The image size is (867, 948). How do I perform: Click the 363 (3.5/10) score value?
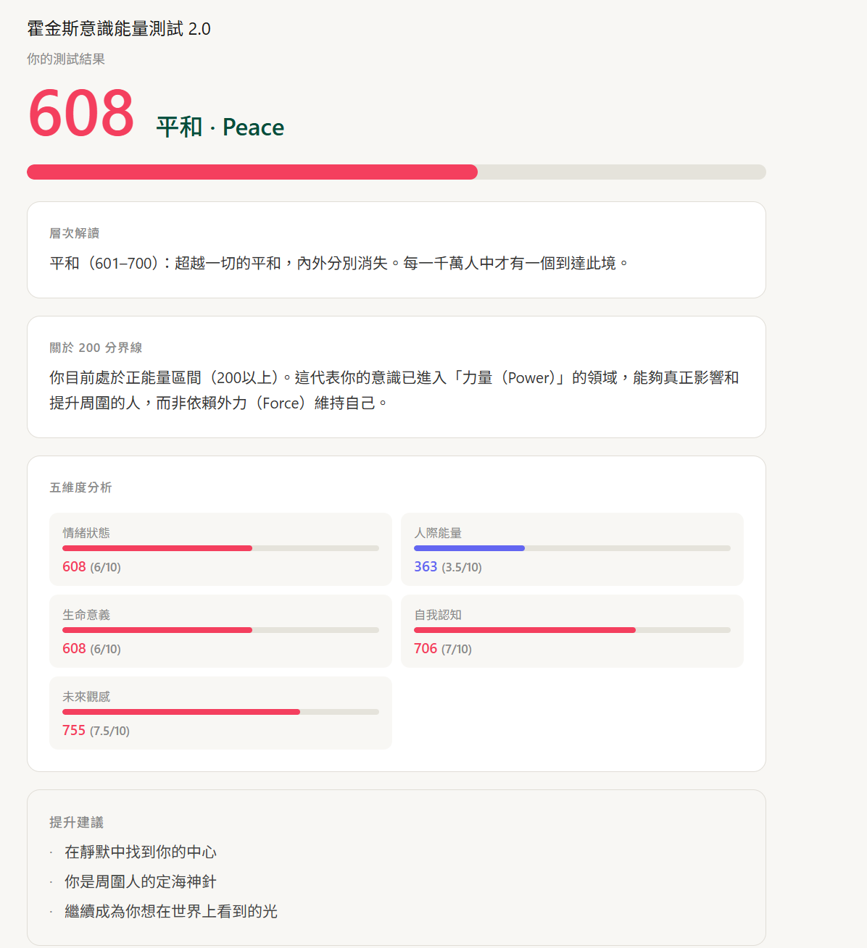coord(447,567)
